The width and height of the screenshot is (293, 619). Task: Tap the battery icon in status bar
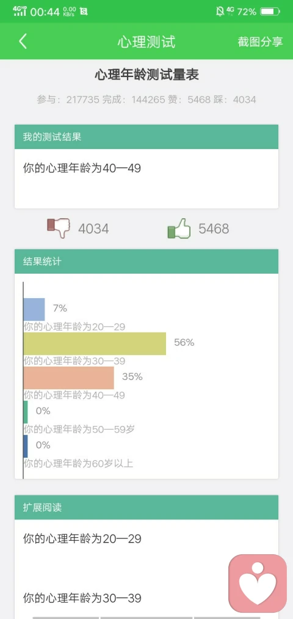point(270,12)
